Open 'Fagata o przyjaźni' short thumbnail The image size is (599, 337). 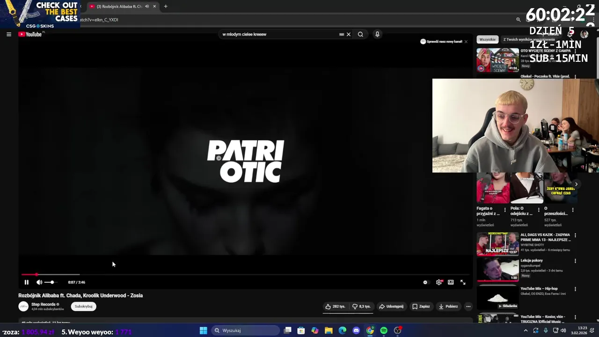click(493, 188)
